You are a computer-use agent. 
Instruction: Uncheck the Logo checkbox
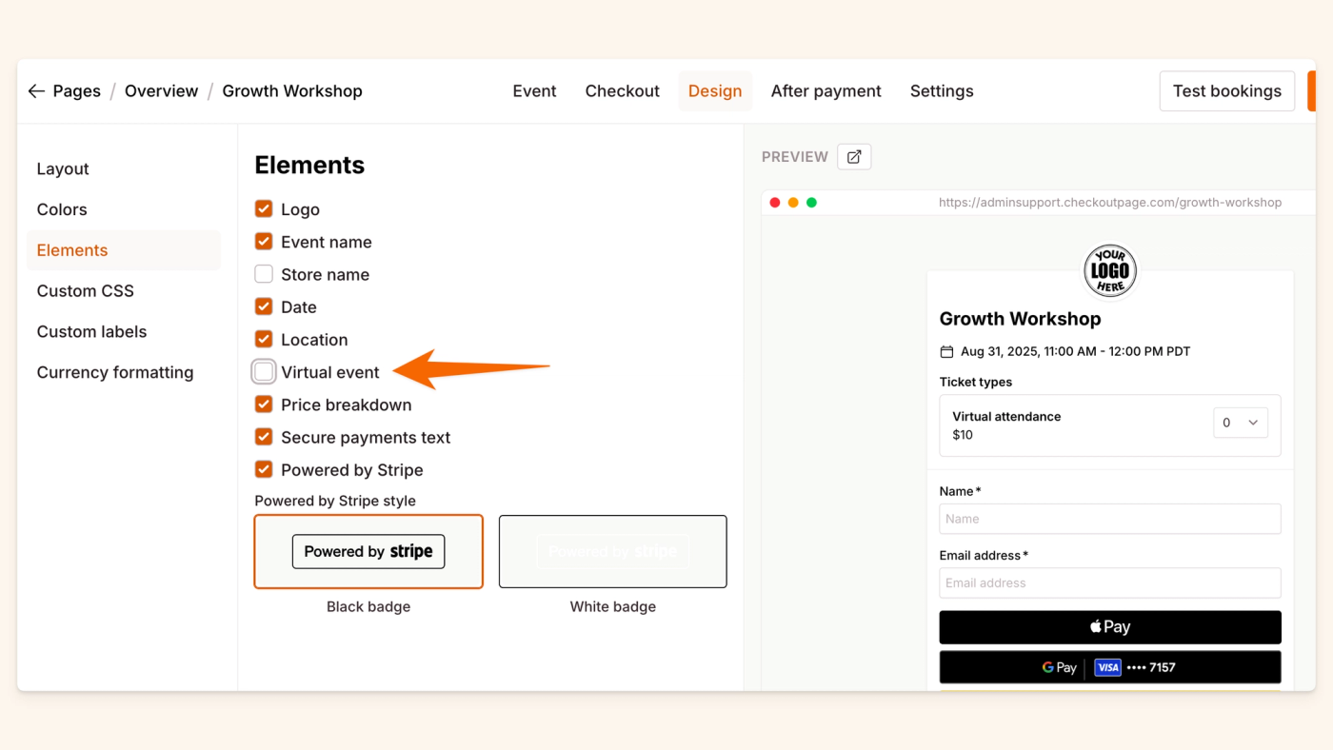coord(264,208)
